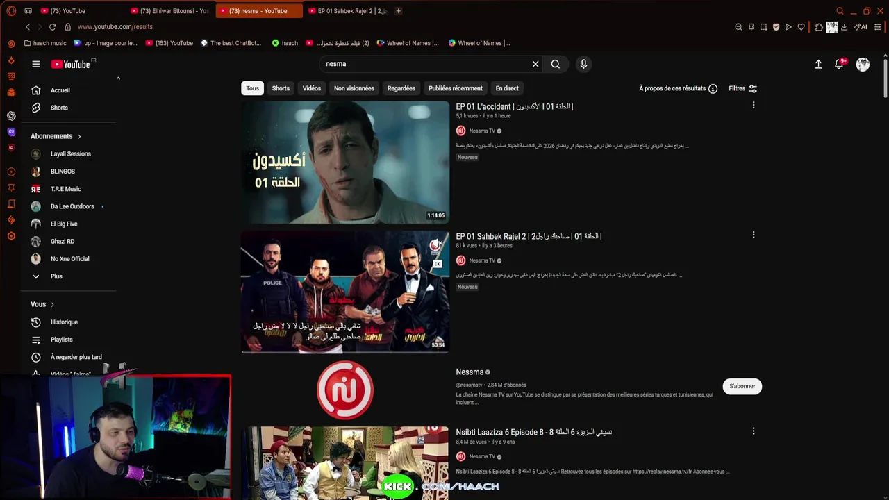The height and width of the screenshot is (500, 889).
Task: Open browser zoom-out magnifier icon
Action: tap(738, 27)
